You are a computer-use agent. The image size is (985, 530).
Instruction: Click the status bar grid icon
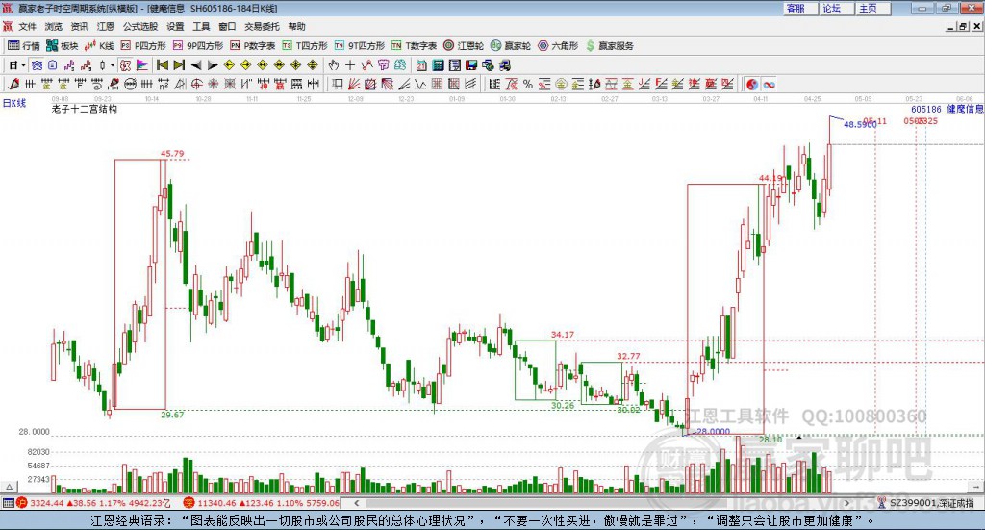point(8,503)
